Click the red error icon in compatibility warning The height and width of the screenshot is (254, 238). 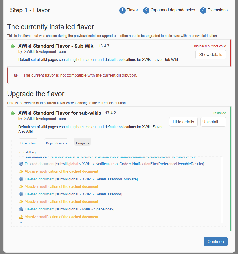(x=16, y=75)
